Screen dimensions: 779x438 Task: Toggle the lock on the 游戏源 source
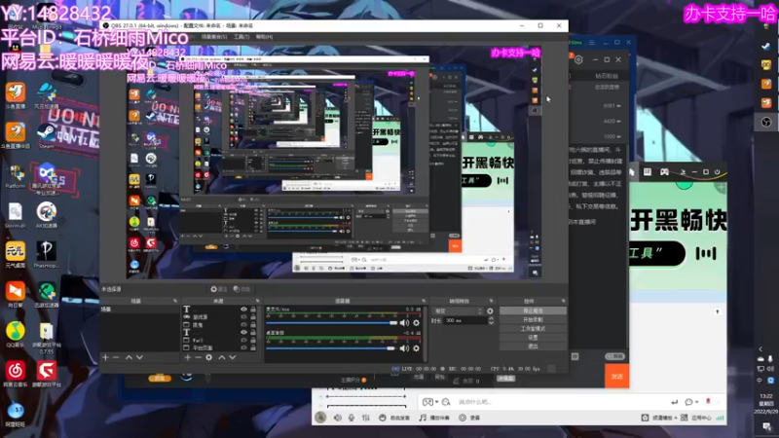253,317
